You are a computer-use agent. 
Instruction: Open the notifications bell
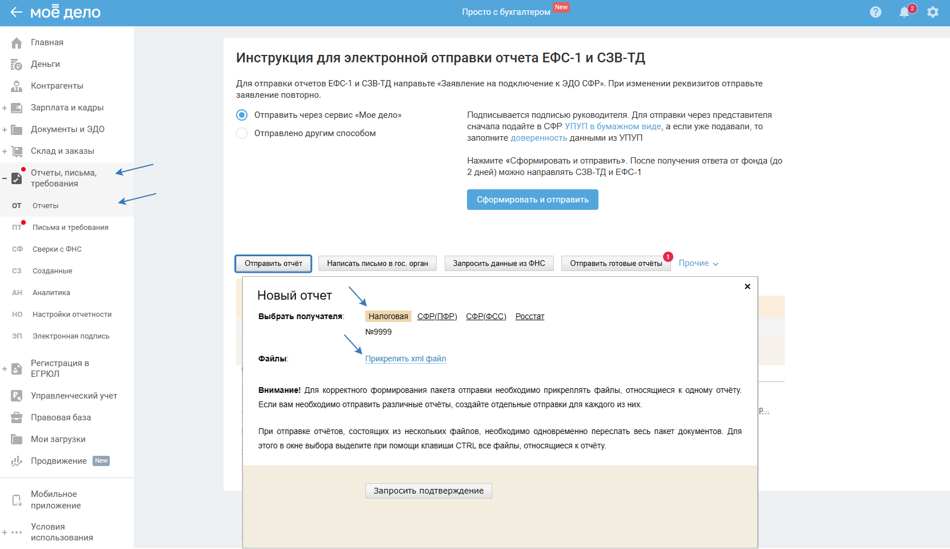[904, 12]
